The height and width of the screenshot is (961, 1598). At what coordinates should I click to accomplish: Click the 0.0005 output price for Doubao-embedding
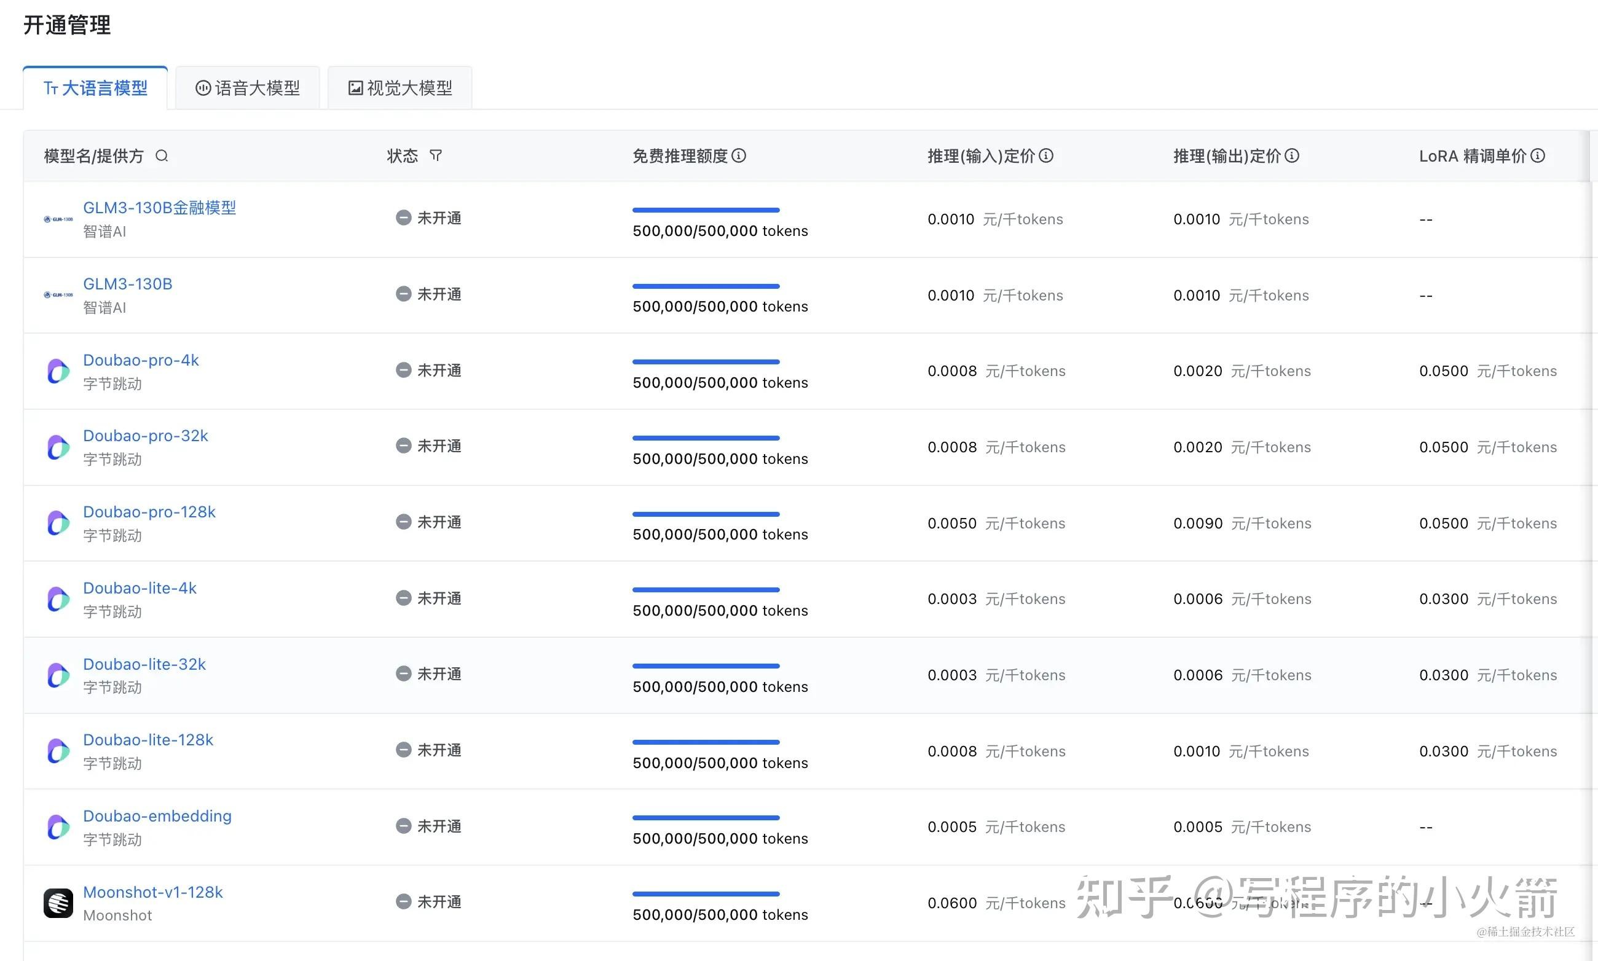(1198, 828)
